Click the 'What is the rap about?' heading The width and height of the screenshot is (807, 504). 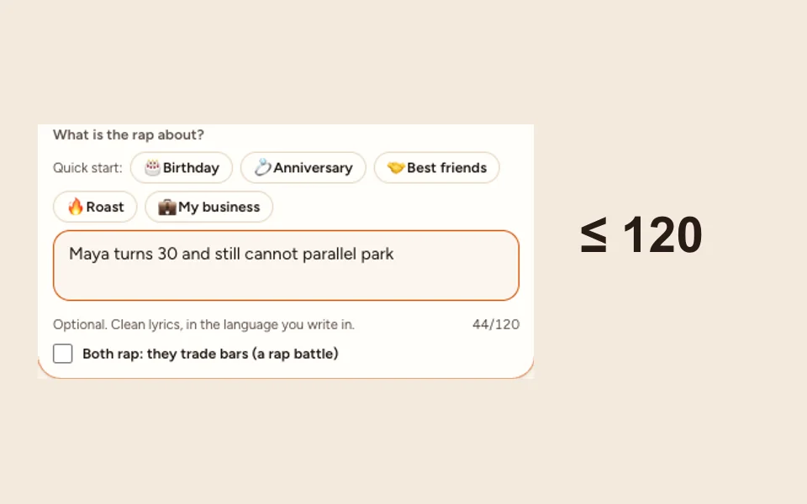point(129,134)
